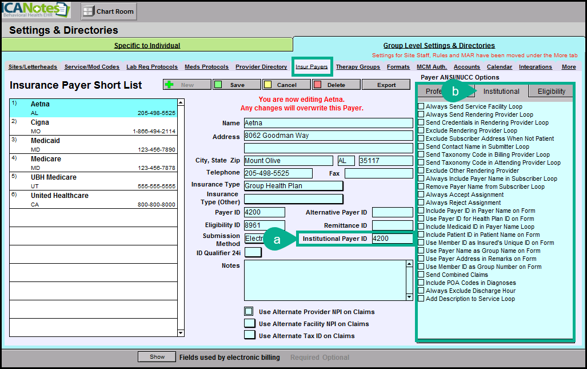587x369 pixels.
Task: Click the green Save button
Action: pyautogui.click(x=237, y=85)
